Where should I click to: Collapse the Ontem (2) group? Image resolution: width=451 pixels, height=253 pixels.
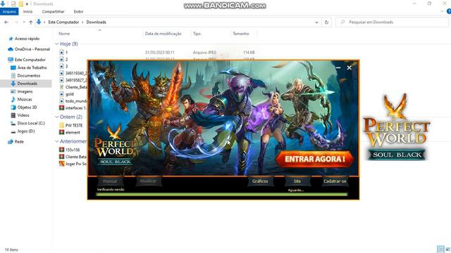click(57, 117)
